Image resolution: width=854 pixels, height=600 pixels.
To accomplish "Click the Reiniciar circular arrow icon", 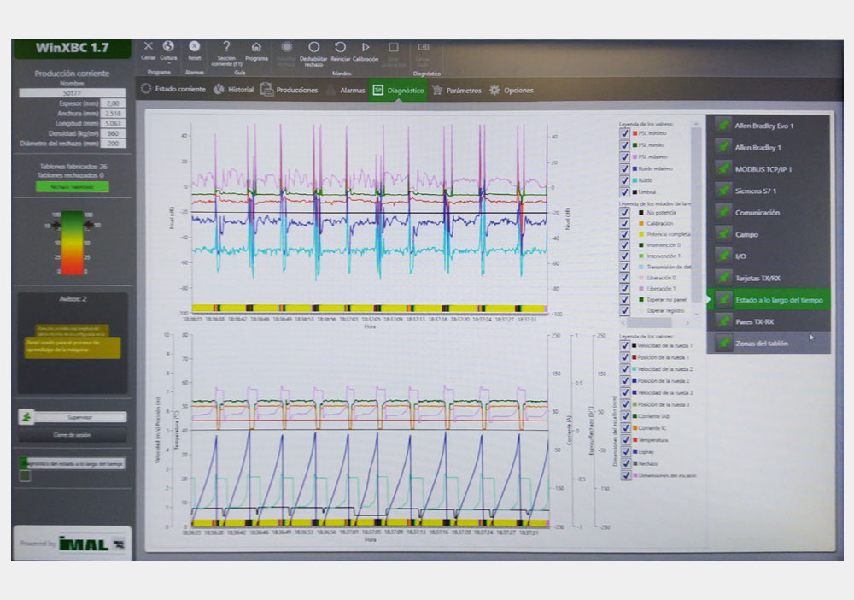I will (x=340, y=47).
